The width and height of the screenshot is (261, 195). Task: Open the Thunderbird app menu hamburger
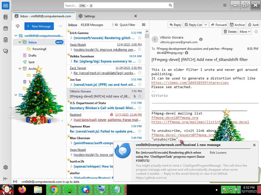(x=225, y=5)
